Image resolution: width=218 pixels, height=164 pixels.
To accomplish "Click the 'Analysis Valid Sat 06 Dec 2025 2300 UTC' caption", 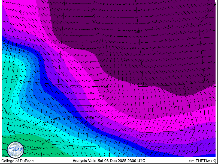I will pos(109,160).
